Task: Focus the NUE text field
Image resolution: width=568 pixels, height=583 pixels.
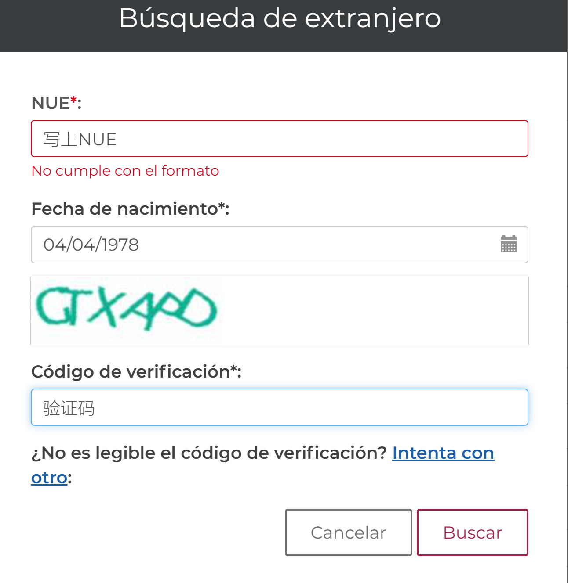Action: [x=280, y=138]
